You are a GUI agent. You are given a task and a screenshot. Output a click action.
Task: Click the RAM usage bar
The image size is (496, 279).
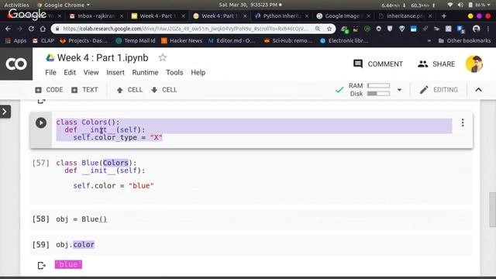[x=378, y=86]
